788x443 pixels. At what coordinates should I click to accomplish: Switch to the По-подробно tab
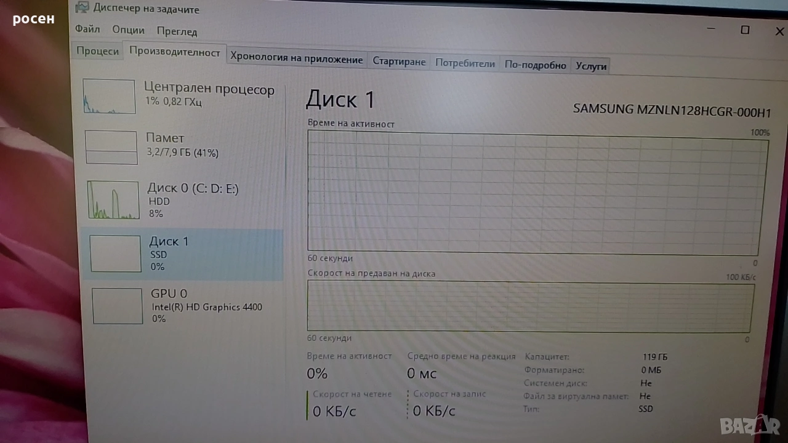coord(535,65)
